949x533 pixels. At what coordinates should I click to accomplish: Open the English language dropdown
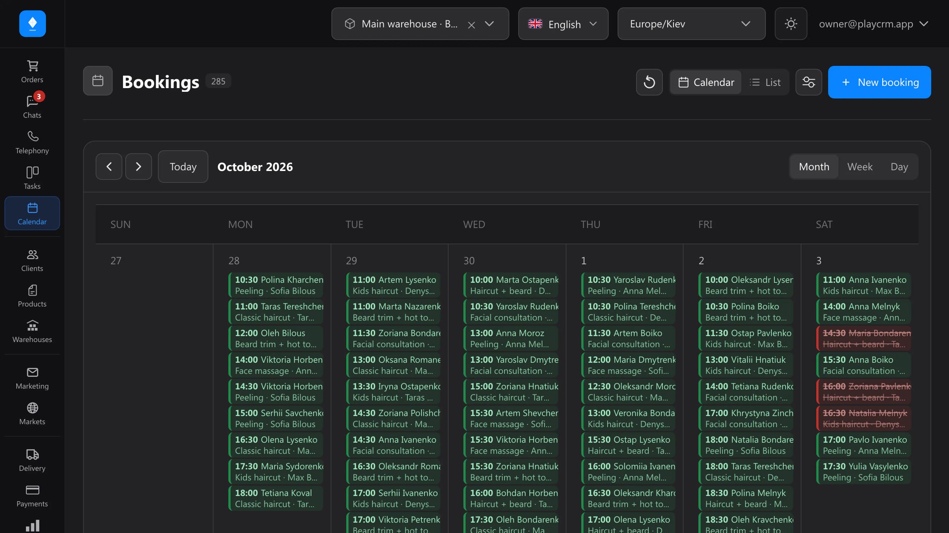(x=563, y=24)
